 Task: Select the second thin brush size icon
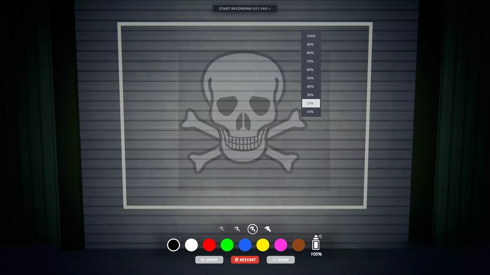(x=237, y=229)
